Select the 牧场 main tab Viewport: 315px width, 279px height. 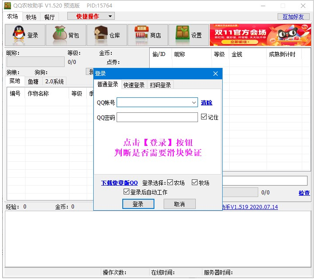(31, 17)
